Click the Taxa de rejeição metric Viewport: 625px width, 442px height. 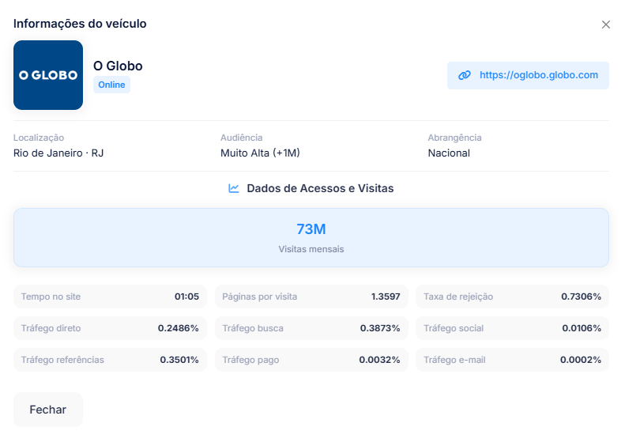click(512, 297)
